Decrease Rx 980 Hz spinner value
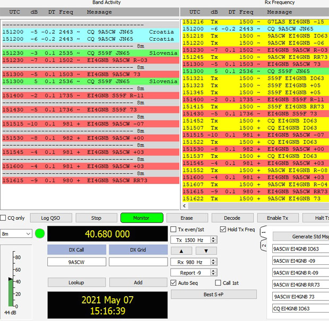329x321 pixels. click(x=213, y=263)
